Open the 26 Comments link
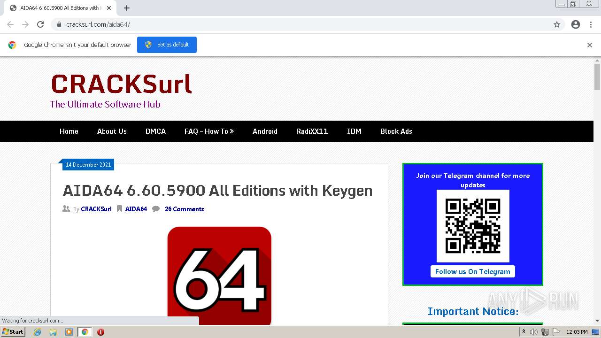Screen dimensions: 601x338 tap(184, 209)
